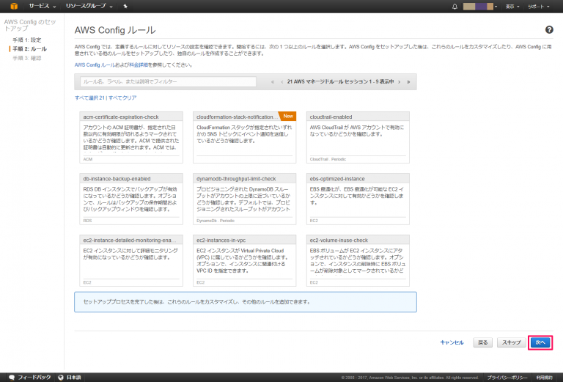The height and width of the screenshot is (382, 563).
Task: Open the notification bell icon
Action: click(x=455, y=7)
